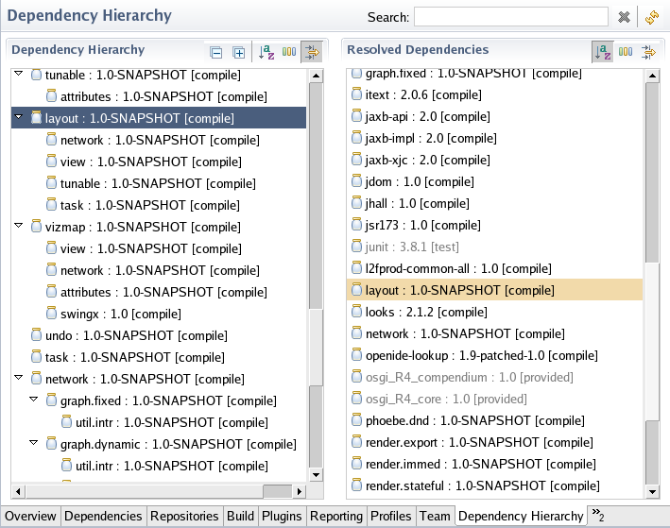
Task: Toggle alphabetical sort in Resolved Dependencies panel
Action: pyautogui.click(x=602, y=51)
